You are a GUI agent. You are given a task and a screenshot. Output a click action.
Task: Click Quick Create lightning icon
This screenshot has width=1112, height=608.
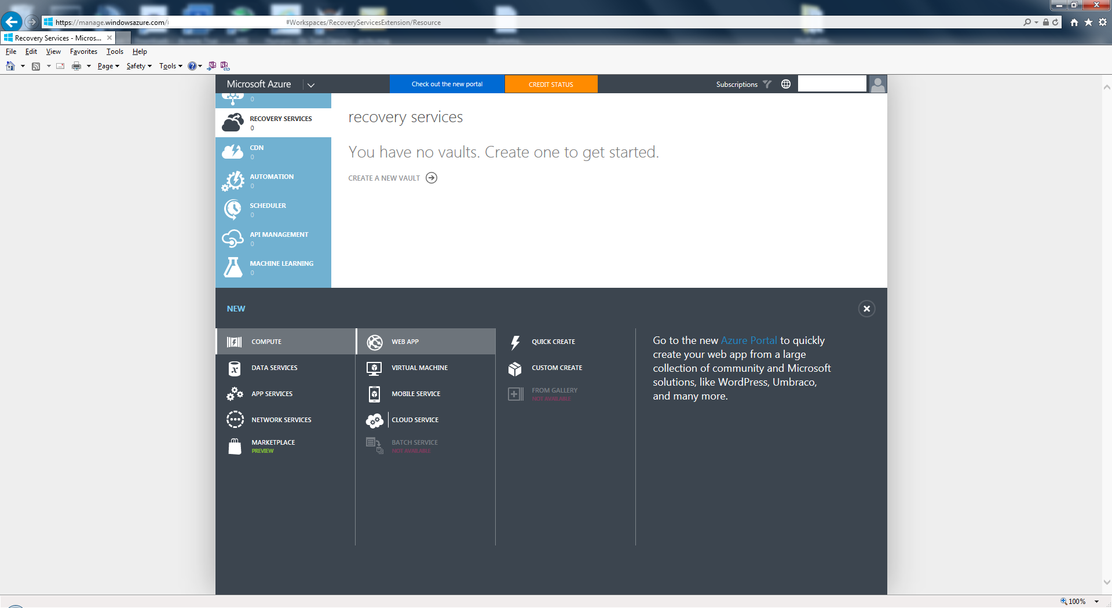pyautogui.click(x=515, y=342)
